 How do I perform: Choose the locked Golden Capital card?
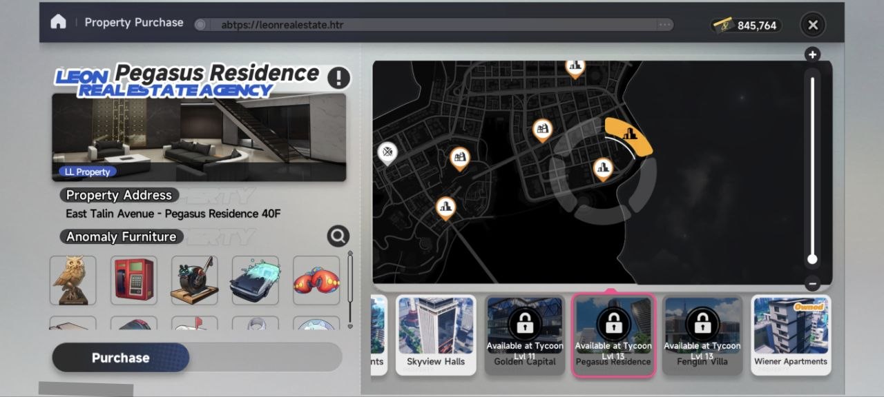[525, 335]
